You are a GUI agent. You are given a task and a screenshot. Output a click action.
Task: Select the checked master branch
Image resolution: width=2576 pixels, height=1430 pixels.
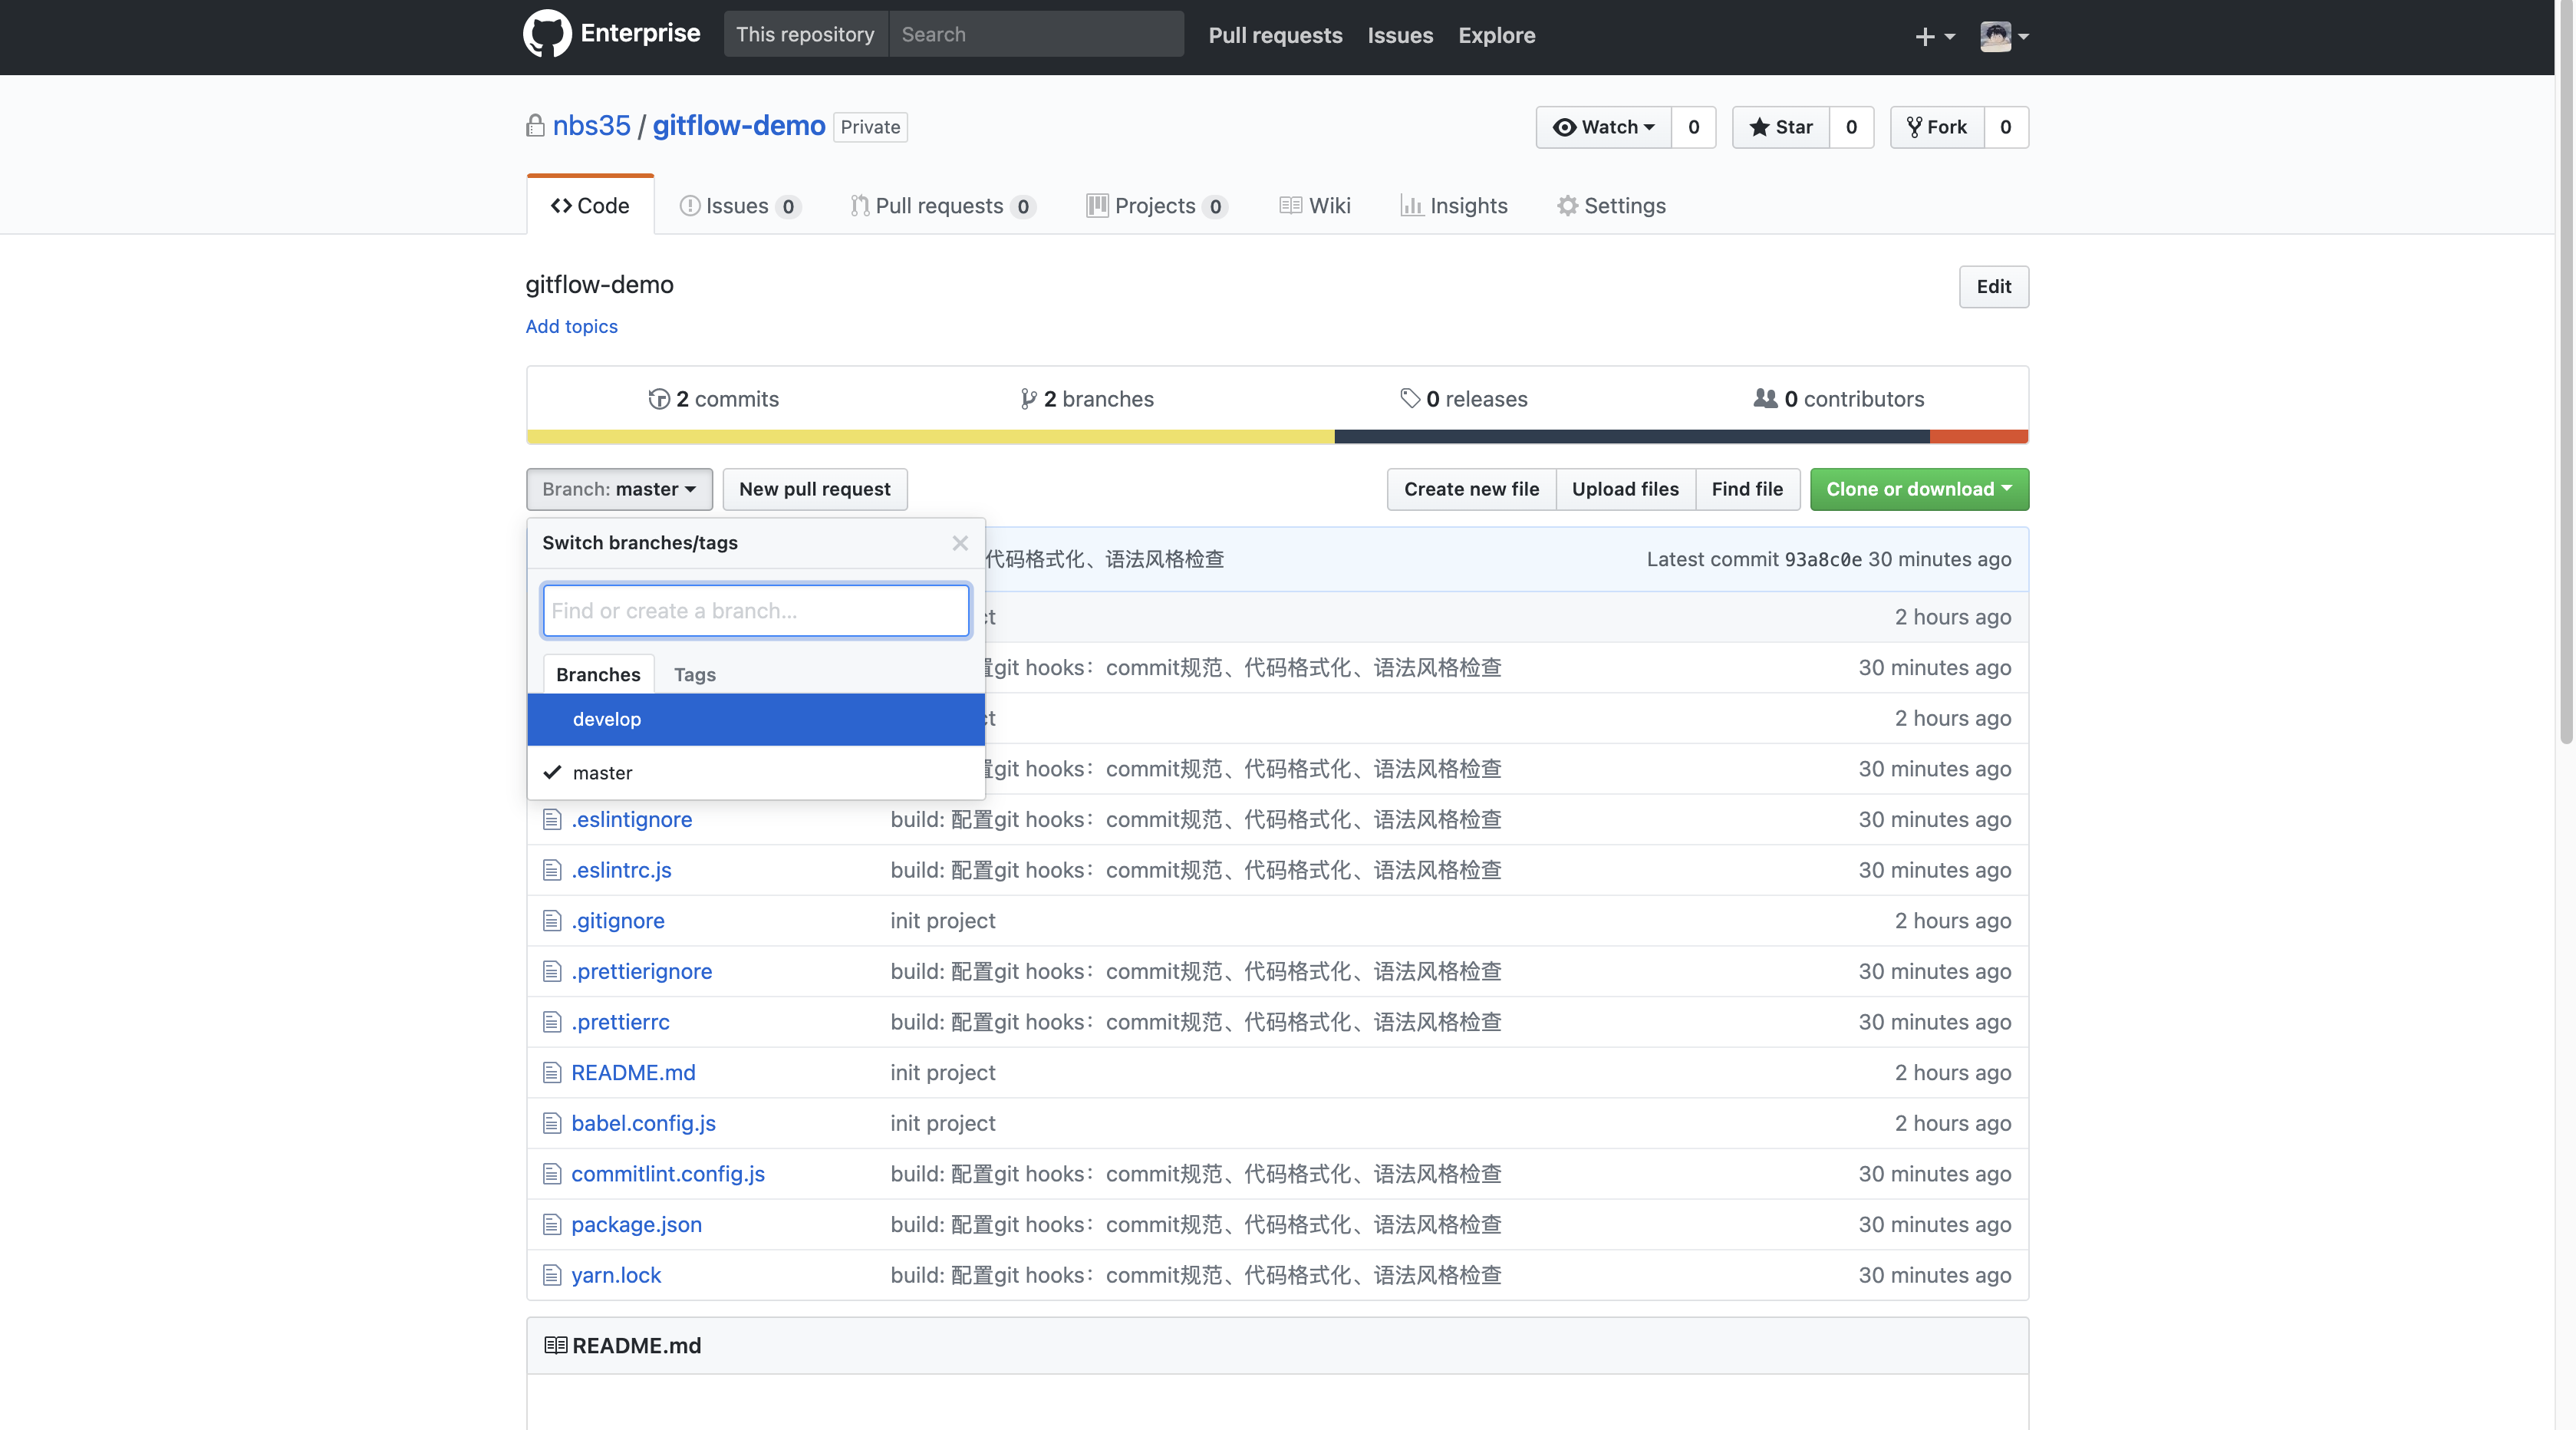(x=756, y=773)
